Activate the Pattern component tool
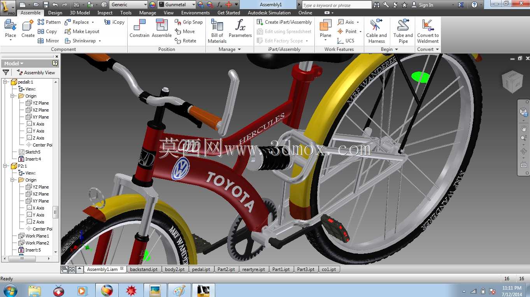This screenshot has width=530, height=297. point(49,22)
